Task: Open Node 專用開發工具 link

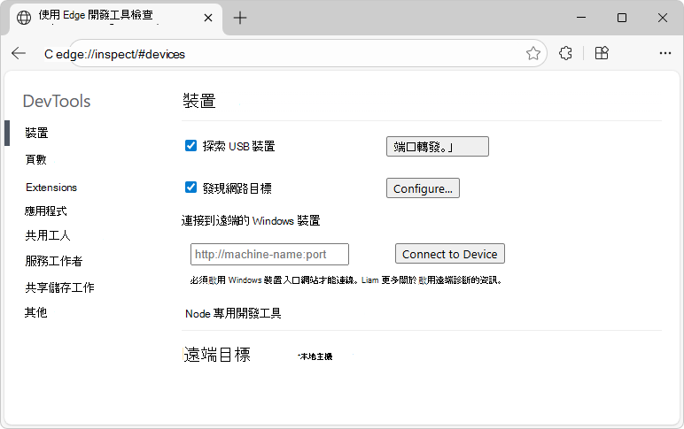Action: (233, 314)
